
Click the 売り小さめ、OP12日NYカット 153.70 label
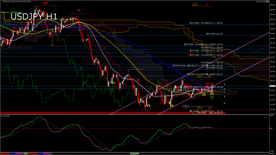[206, 51]
